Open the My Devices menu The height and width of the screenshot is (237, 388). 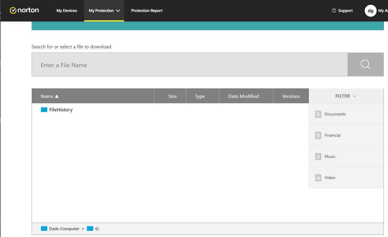[67, 11]
